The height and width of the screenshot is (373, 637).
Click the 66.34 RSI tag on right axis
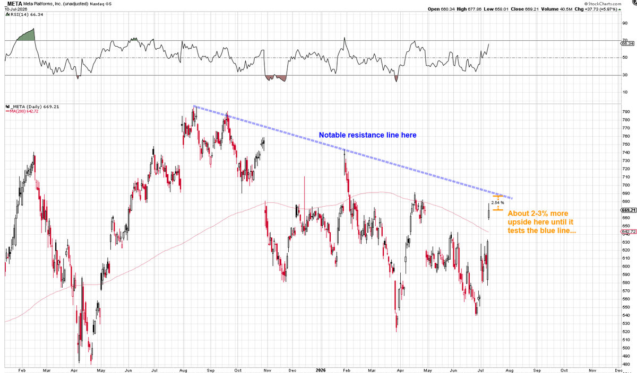pos(626,45)
